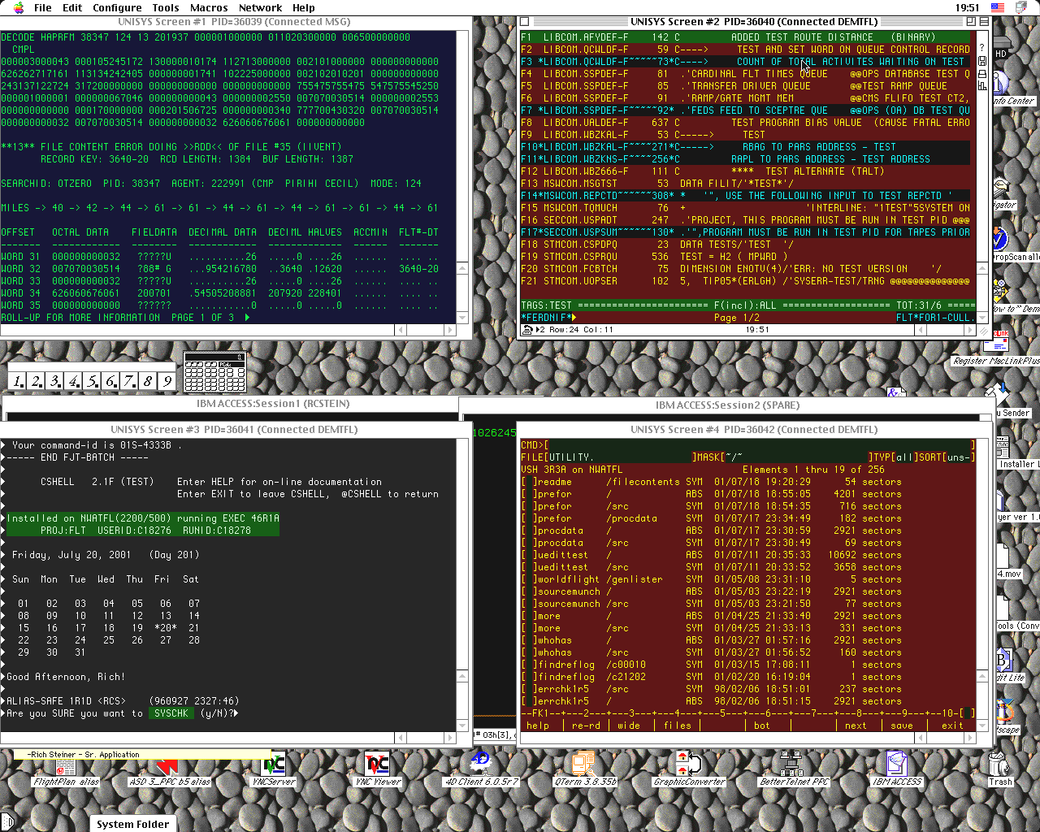Click the printer icon in Screen #2 sidebar
The height and width of the screenshot is (832, 1040).
tap(981, 74)
